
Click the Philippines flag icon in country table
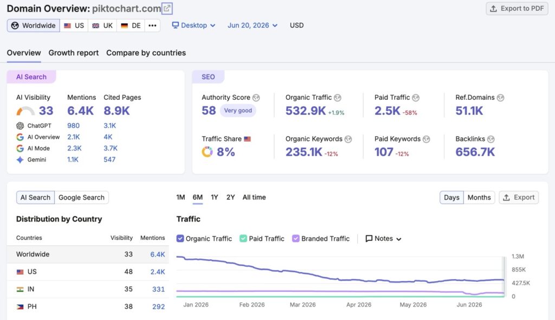[20, 307]
